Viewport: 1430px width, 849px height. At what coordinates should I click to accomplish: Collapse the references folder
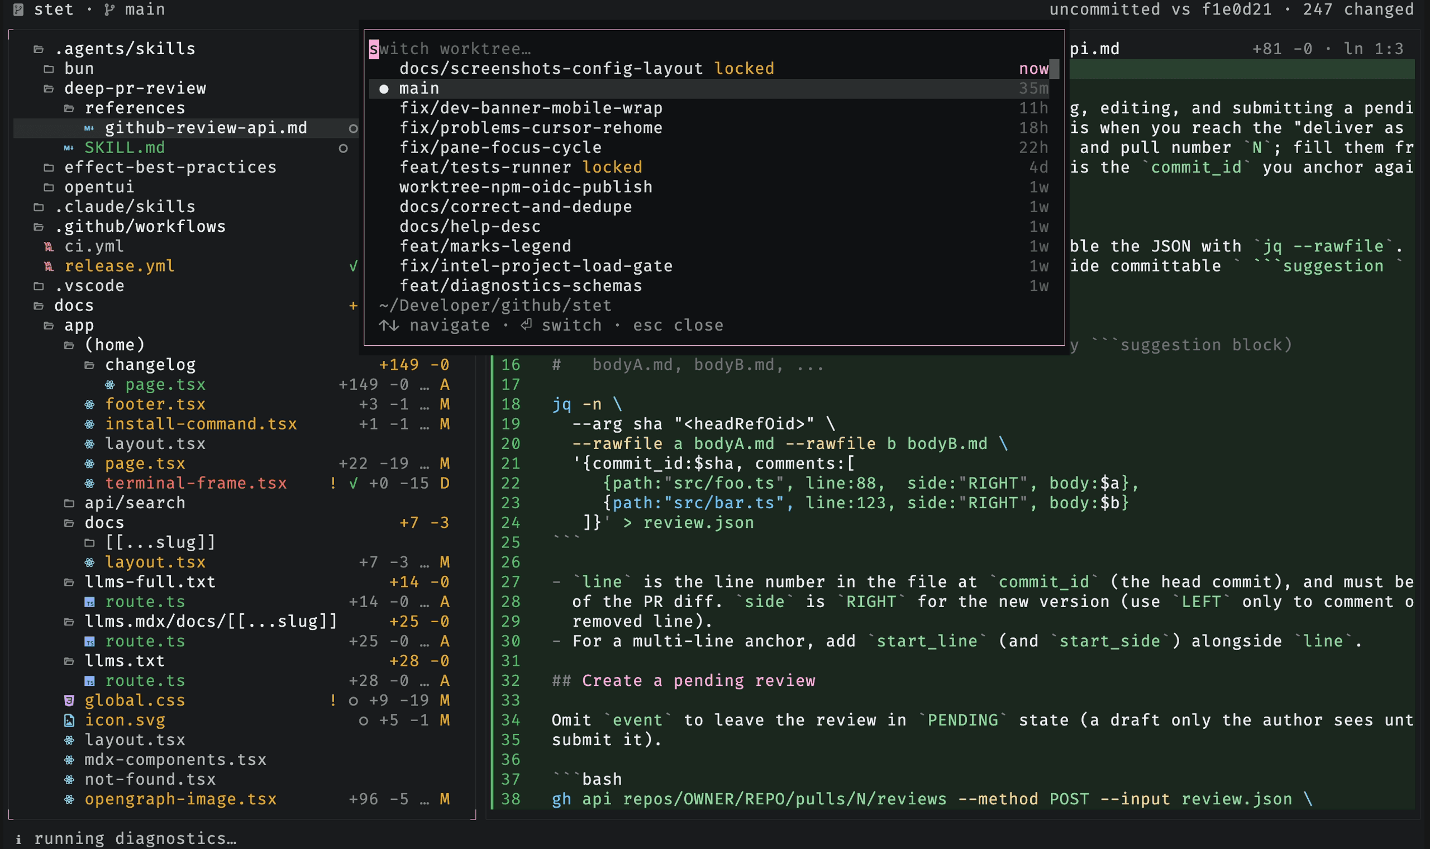click(69, 109)
